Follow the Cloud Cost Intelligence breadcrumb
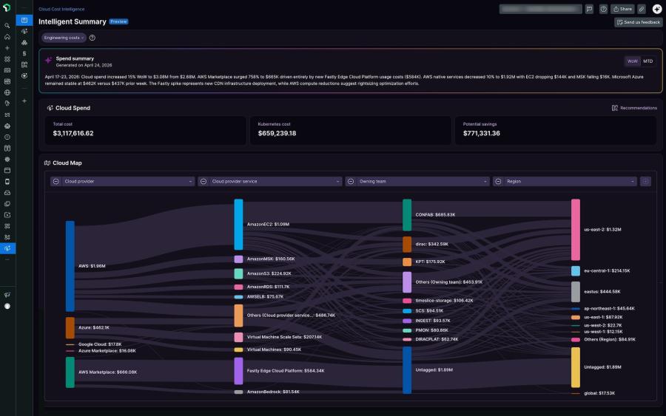This screenshot has height=416, width=666. [61, 9]
